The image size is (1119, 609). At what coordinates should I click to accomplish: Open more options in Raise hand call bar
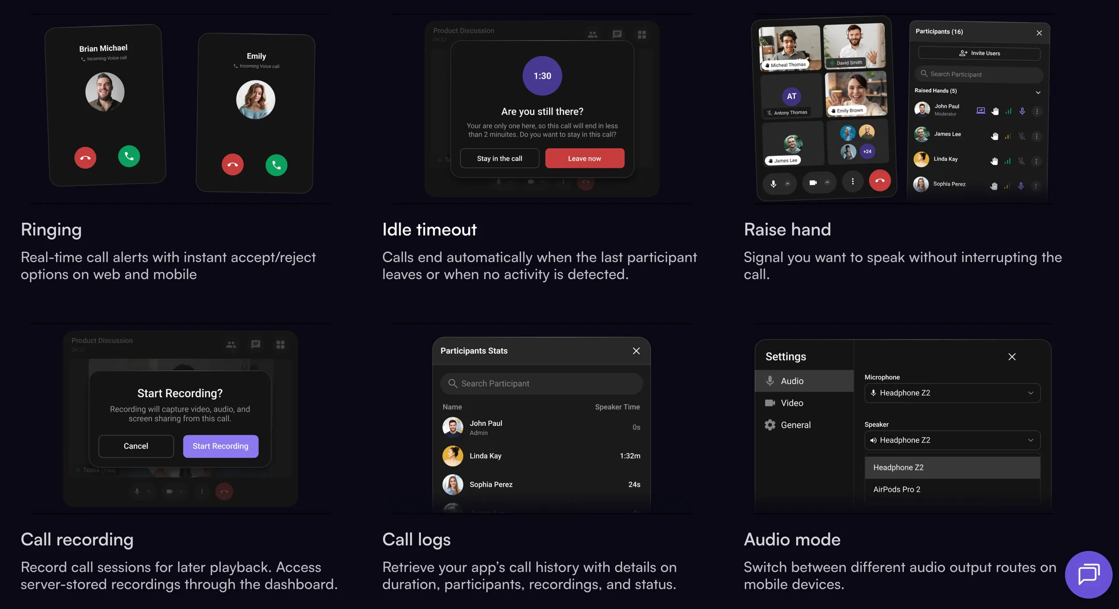click(x=852, y=181)
